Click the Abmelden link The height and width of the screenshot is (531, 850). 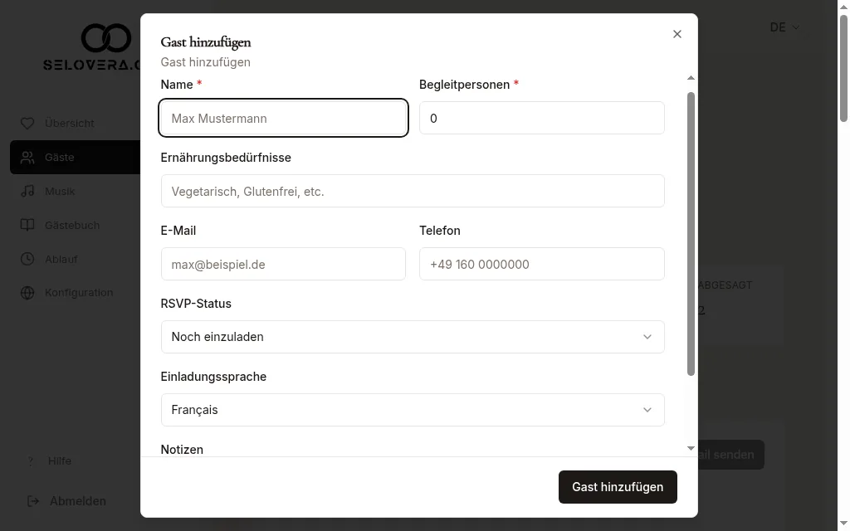(x=77, y=501)
